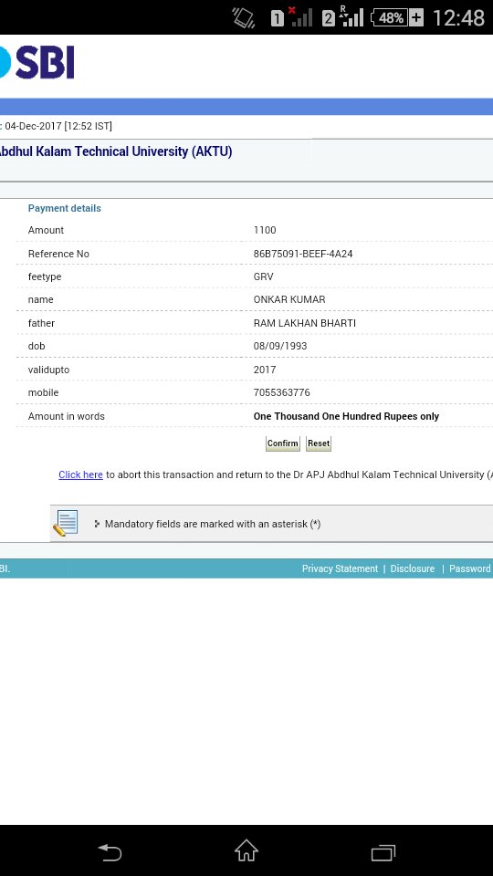The width and height of the screenshot is (493, 876).
Task: Select the dob value 08/09/1993
Action: [x=280, y=347]
